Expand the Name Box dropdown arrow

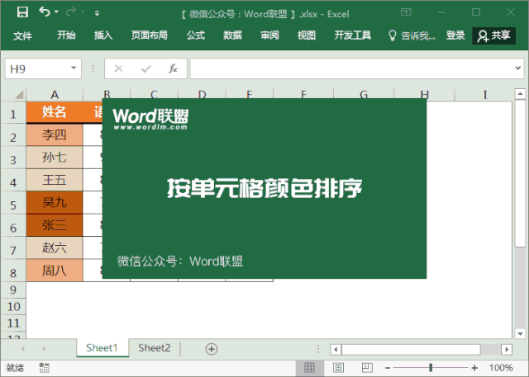(x=74, y=68)
